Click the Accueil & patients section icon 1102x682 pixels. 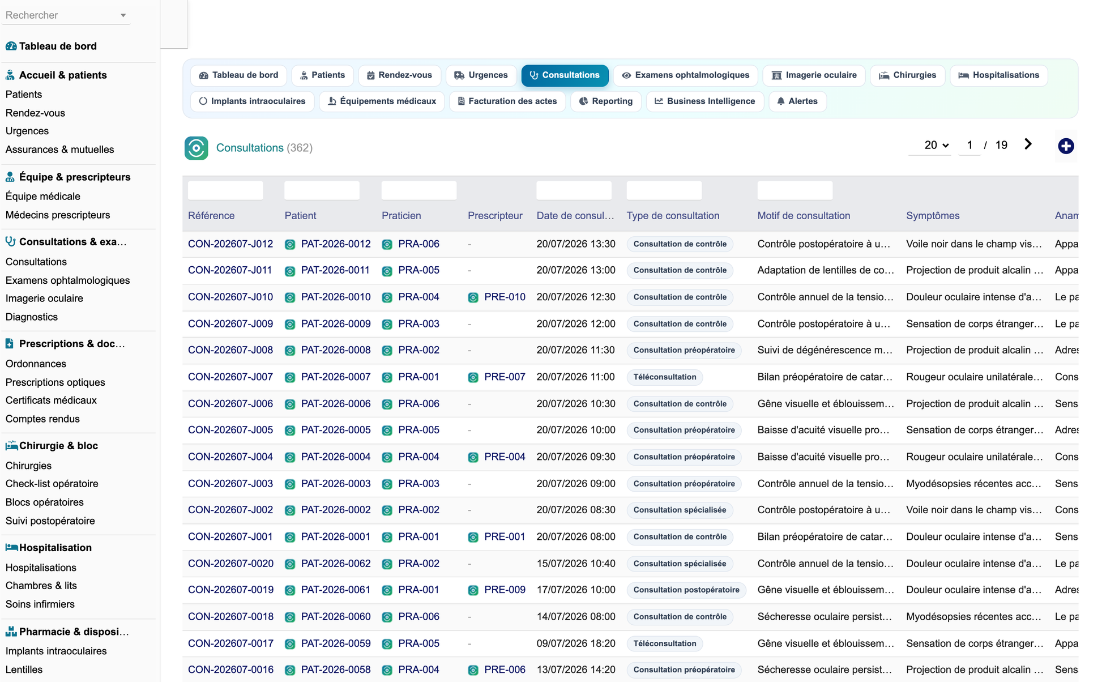(10, 75)
